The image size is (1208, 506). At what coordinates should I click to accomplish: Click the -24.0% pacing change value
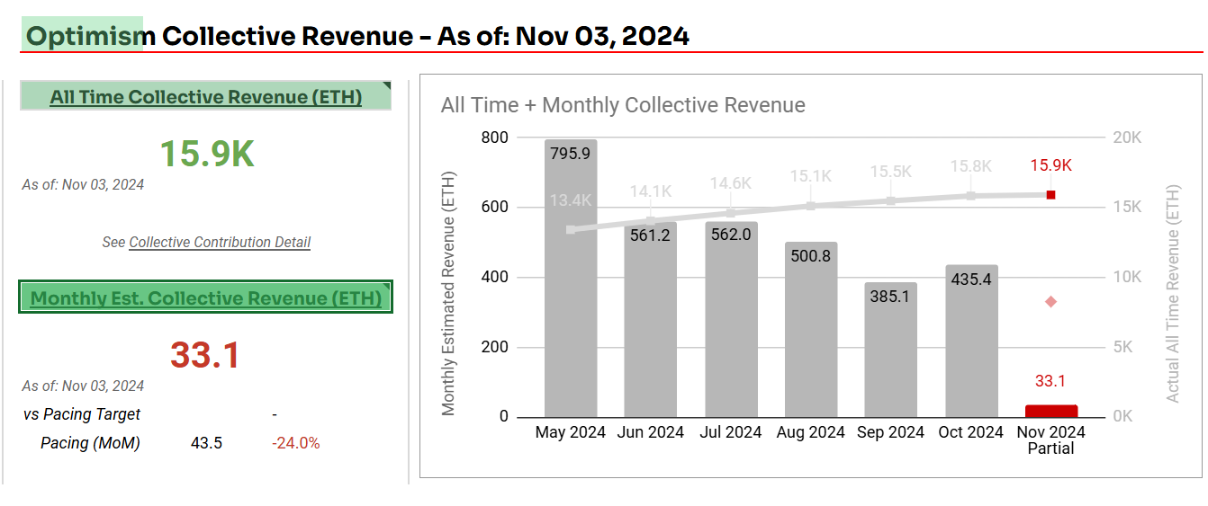point(296,443)
